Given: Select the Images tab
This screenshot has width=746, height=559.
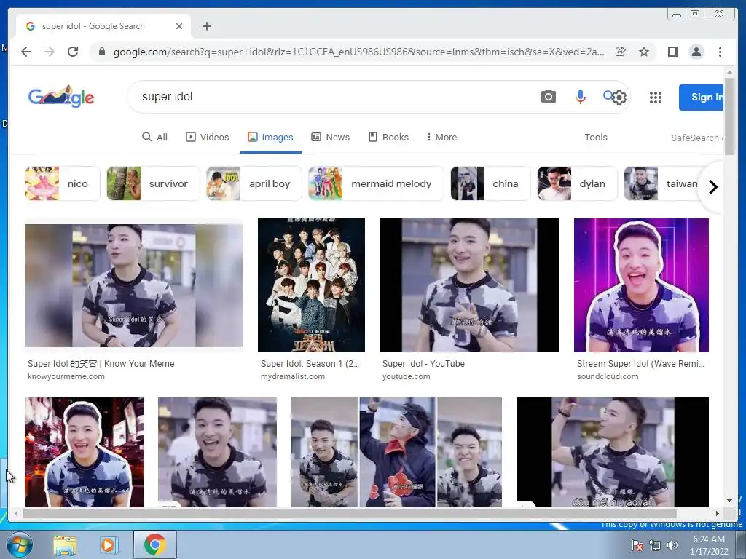Looking at the screenshot, I should [x=270, y=137].
